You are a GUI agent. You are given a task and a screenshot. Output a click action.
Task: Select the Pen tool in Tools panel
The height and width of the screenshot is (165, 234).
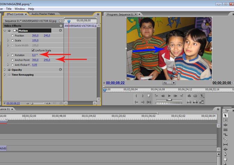[225, 154]
